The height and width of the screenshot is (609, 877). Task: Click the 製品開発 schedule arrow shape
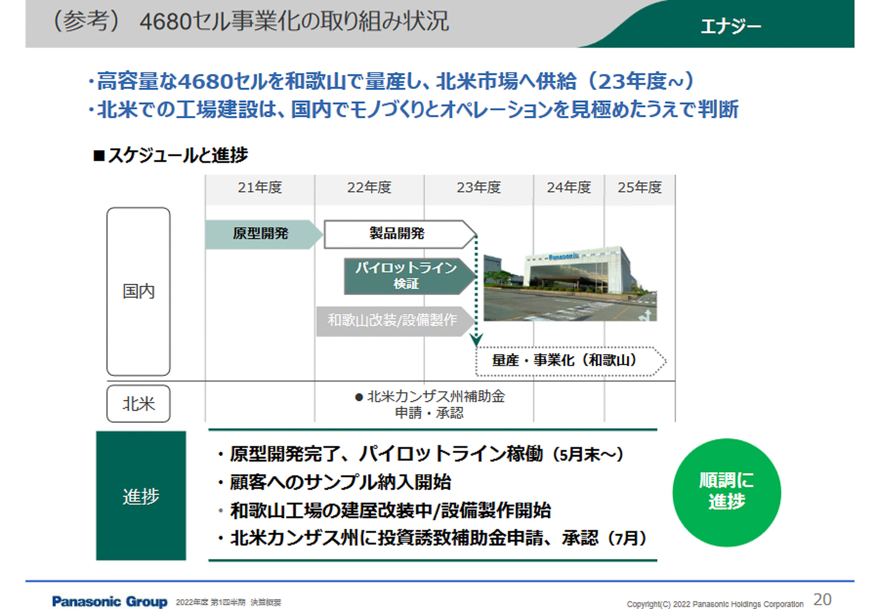click(397, 233)
